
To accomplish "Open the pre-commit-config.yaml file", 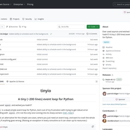I will [8, 59].
